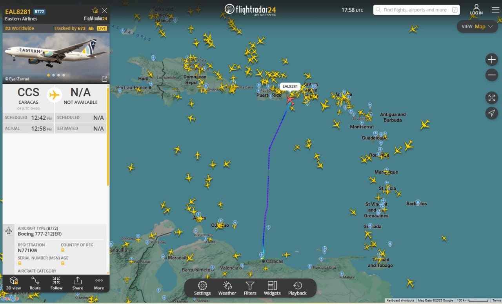Enable the my-location map control
502x304 pixels.
pyautogui.click(x=491, y=113)
